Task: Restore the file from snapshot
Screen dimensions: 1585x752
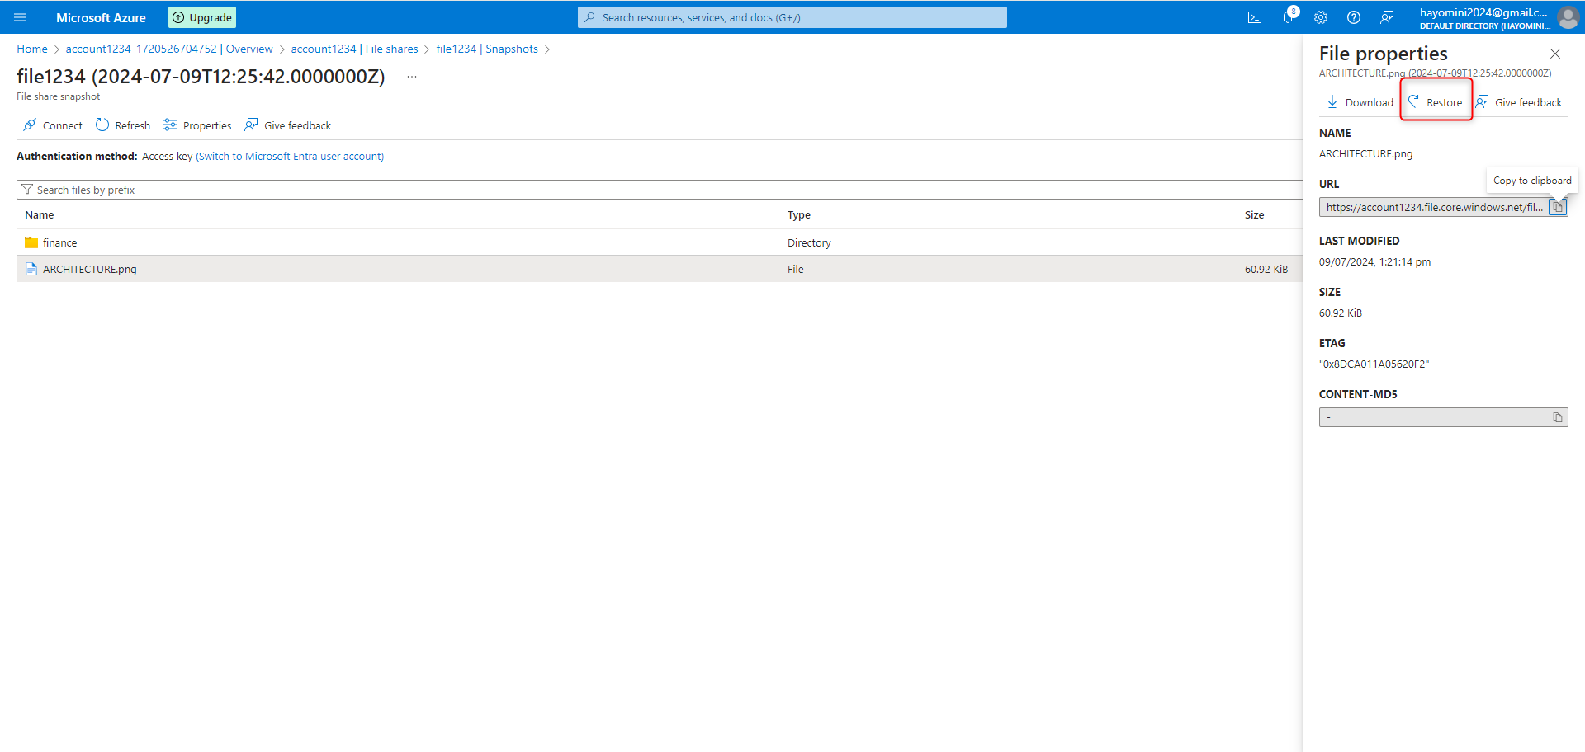Action: click(1436, 102)
